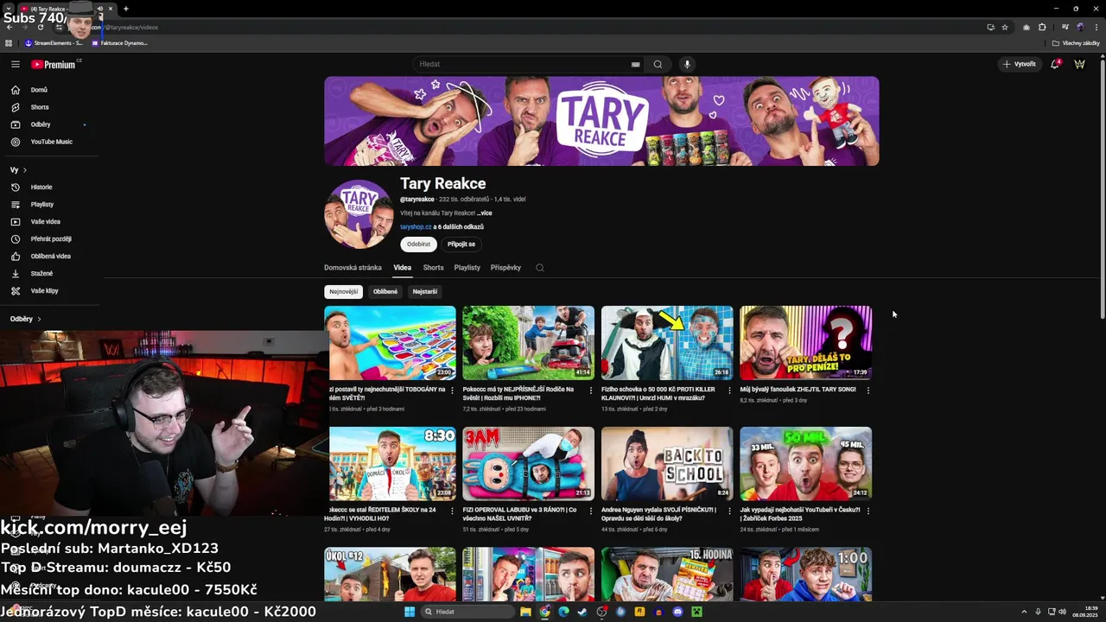Activate voice search microphone

[687, 64]
